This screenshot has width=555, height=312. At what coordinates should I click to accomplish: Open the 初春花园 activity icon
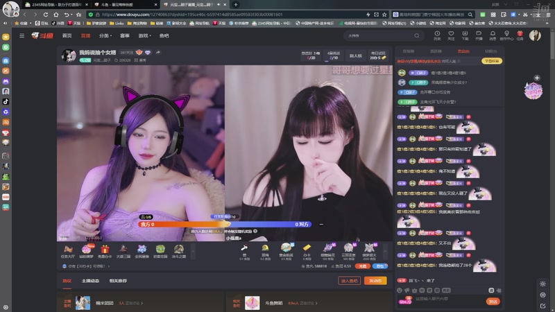[160, 252]
